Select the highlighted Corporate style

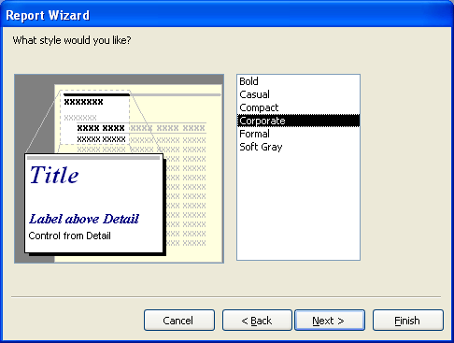[x=298, y=121]
